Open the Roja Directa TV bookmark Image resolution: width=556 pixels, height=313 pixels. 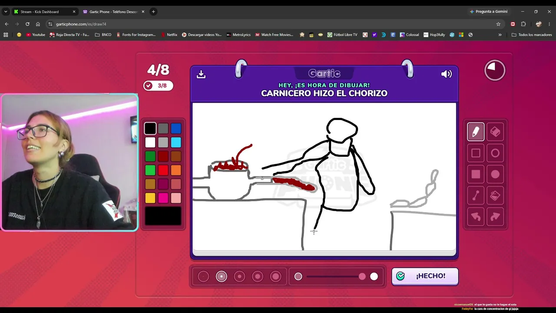point(69,35)
